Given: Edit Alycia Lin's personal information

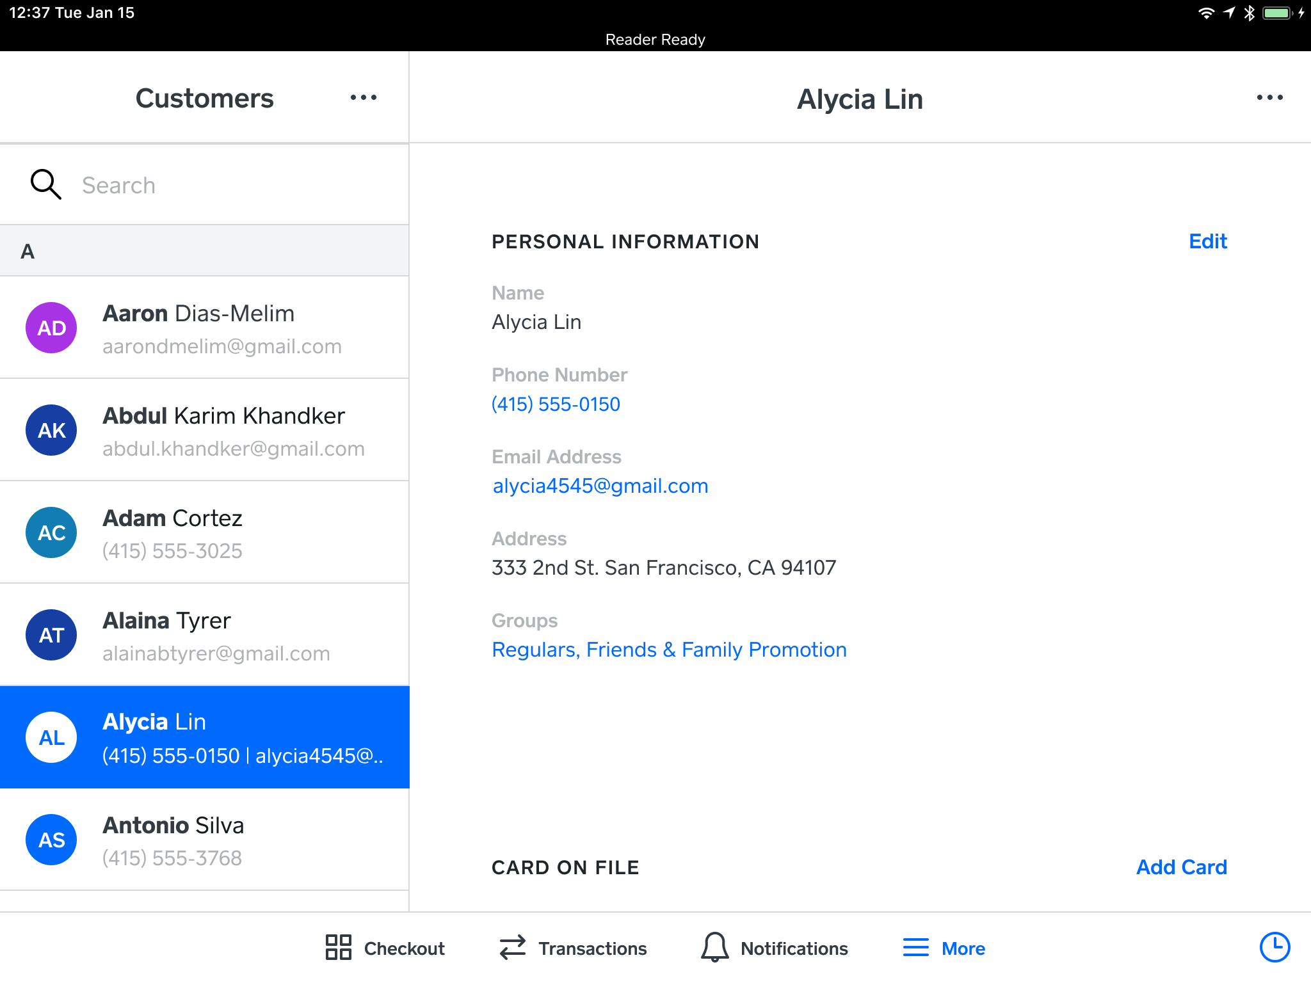Looking at the screenshot, I should pyautogui.click(x=1207, y=241).
